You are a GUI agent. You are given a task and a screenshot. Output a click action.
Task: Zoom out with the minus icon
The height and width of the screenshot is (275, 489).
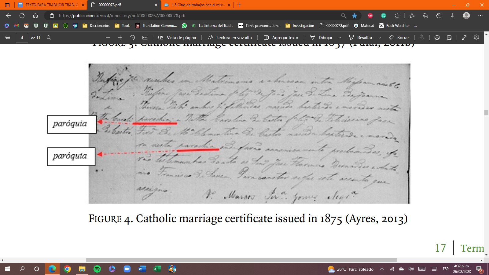(x=108, y=38)
